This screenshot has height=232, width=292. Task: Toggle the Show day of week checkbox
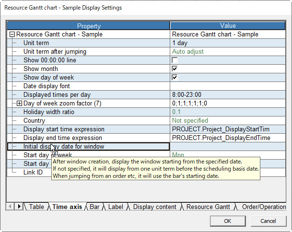click(x=175, y=78)
